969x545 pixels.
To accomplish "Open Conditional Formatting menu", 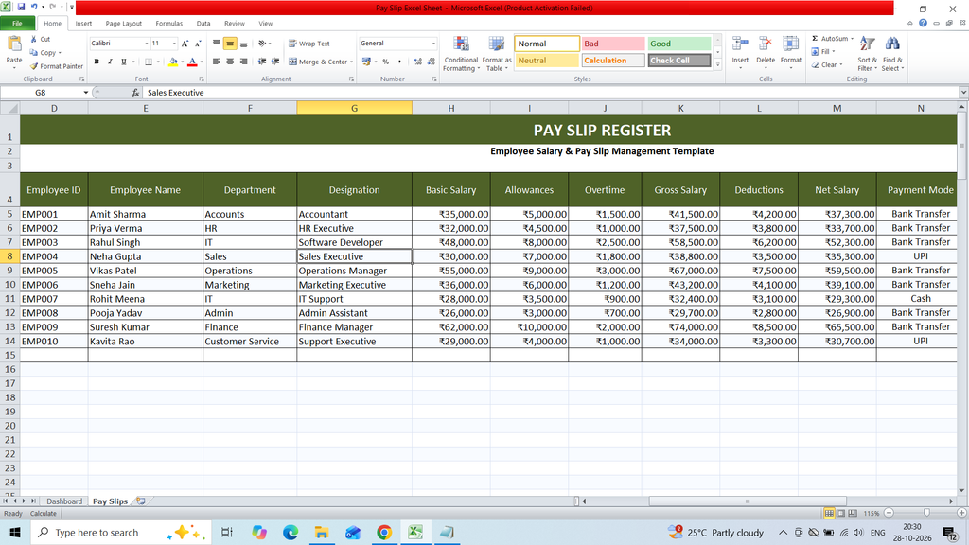I will tap(461, 54).
